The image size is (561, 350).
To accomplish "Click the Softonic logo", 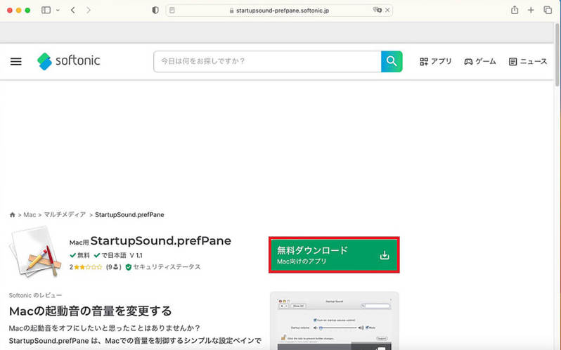I will 69,61.
